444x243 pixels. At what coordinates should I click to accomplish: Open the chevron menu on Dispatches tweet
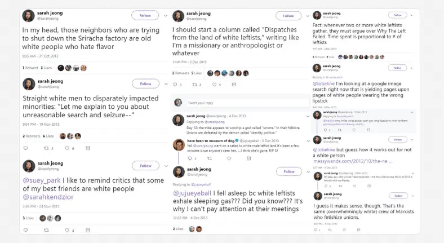click(x=308, y=16)
